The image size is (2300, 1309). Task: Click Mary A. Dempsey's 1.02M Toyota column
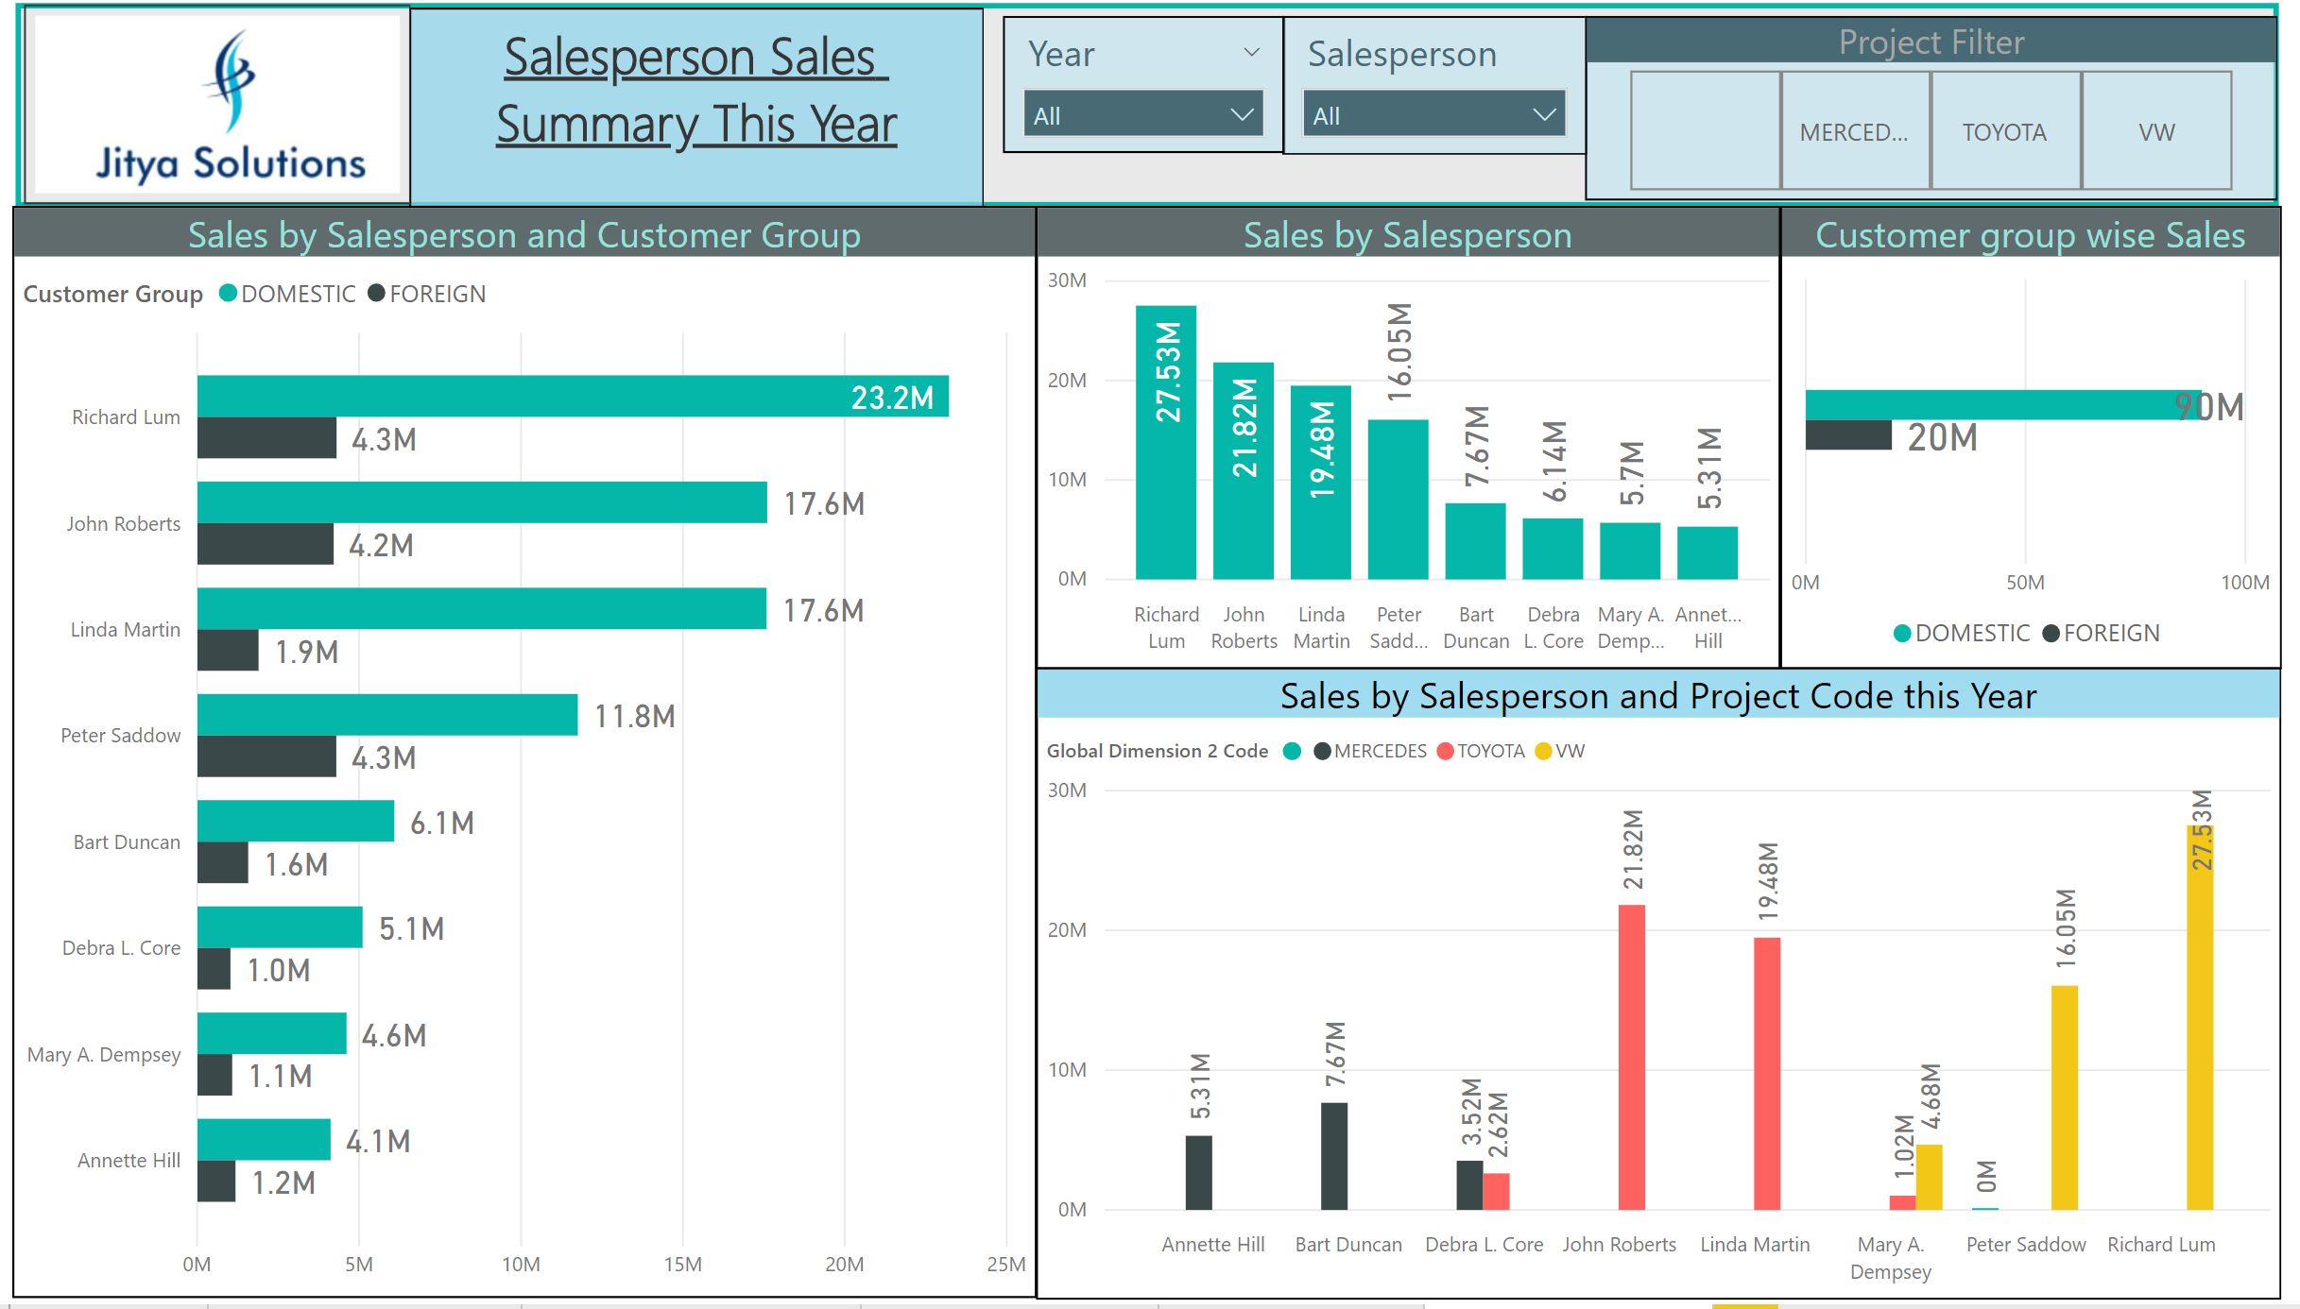coord(1902,1202)
